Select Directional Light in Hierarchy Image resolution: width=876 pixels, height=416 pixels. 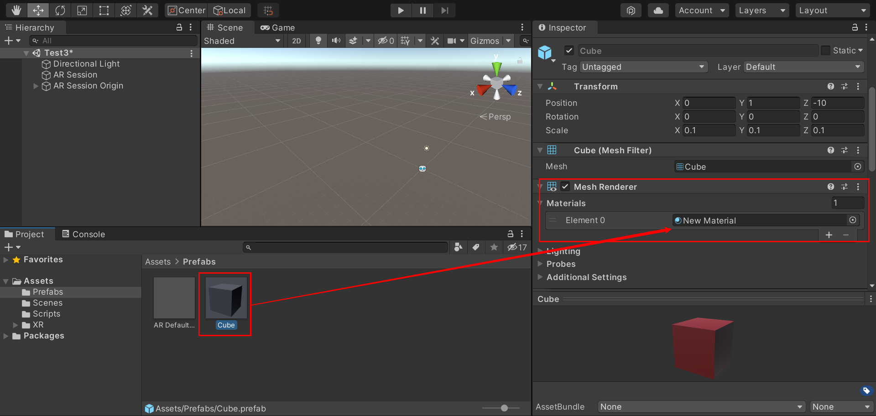(x=86, y=64)
